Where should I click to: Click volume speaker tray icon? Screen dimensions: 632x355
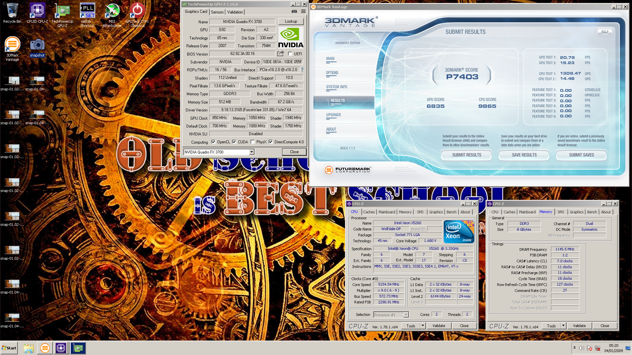(582, 348)
